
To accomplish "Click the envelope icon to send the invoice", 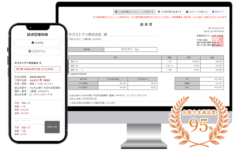I will point(159,12).
